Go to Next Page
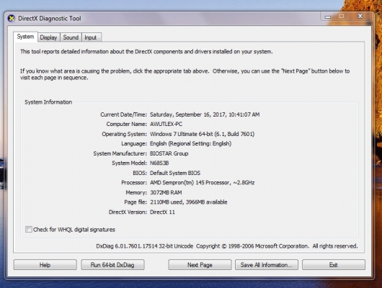382x288 pixels. (200, 265)
